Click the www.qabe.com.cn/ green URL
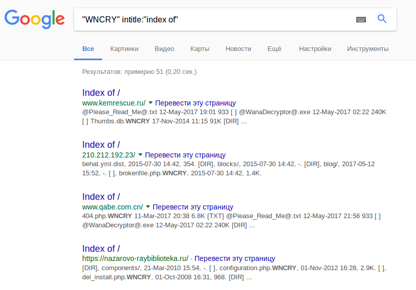This screenshot has width=416, height=290. point(112,207)
